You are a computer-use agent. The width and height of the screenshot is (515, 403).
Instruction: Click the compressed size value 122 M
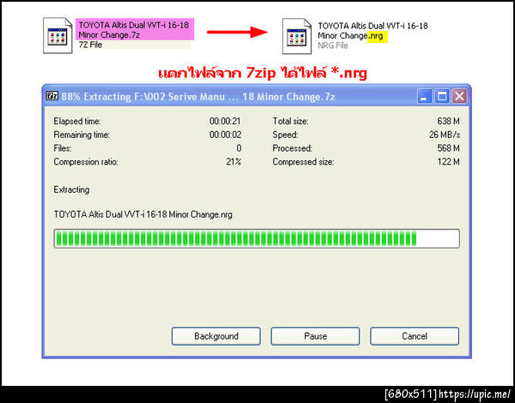pyautogui.click(x=448, y=162)
